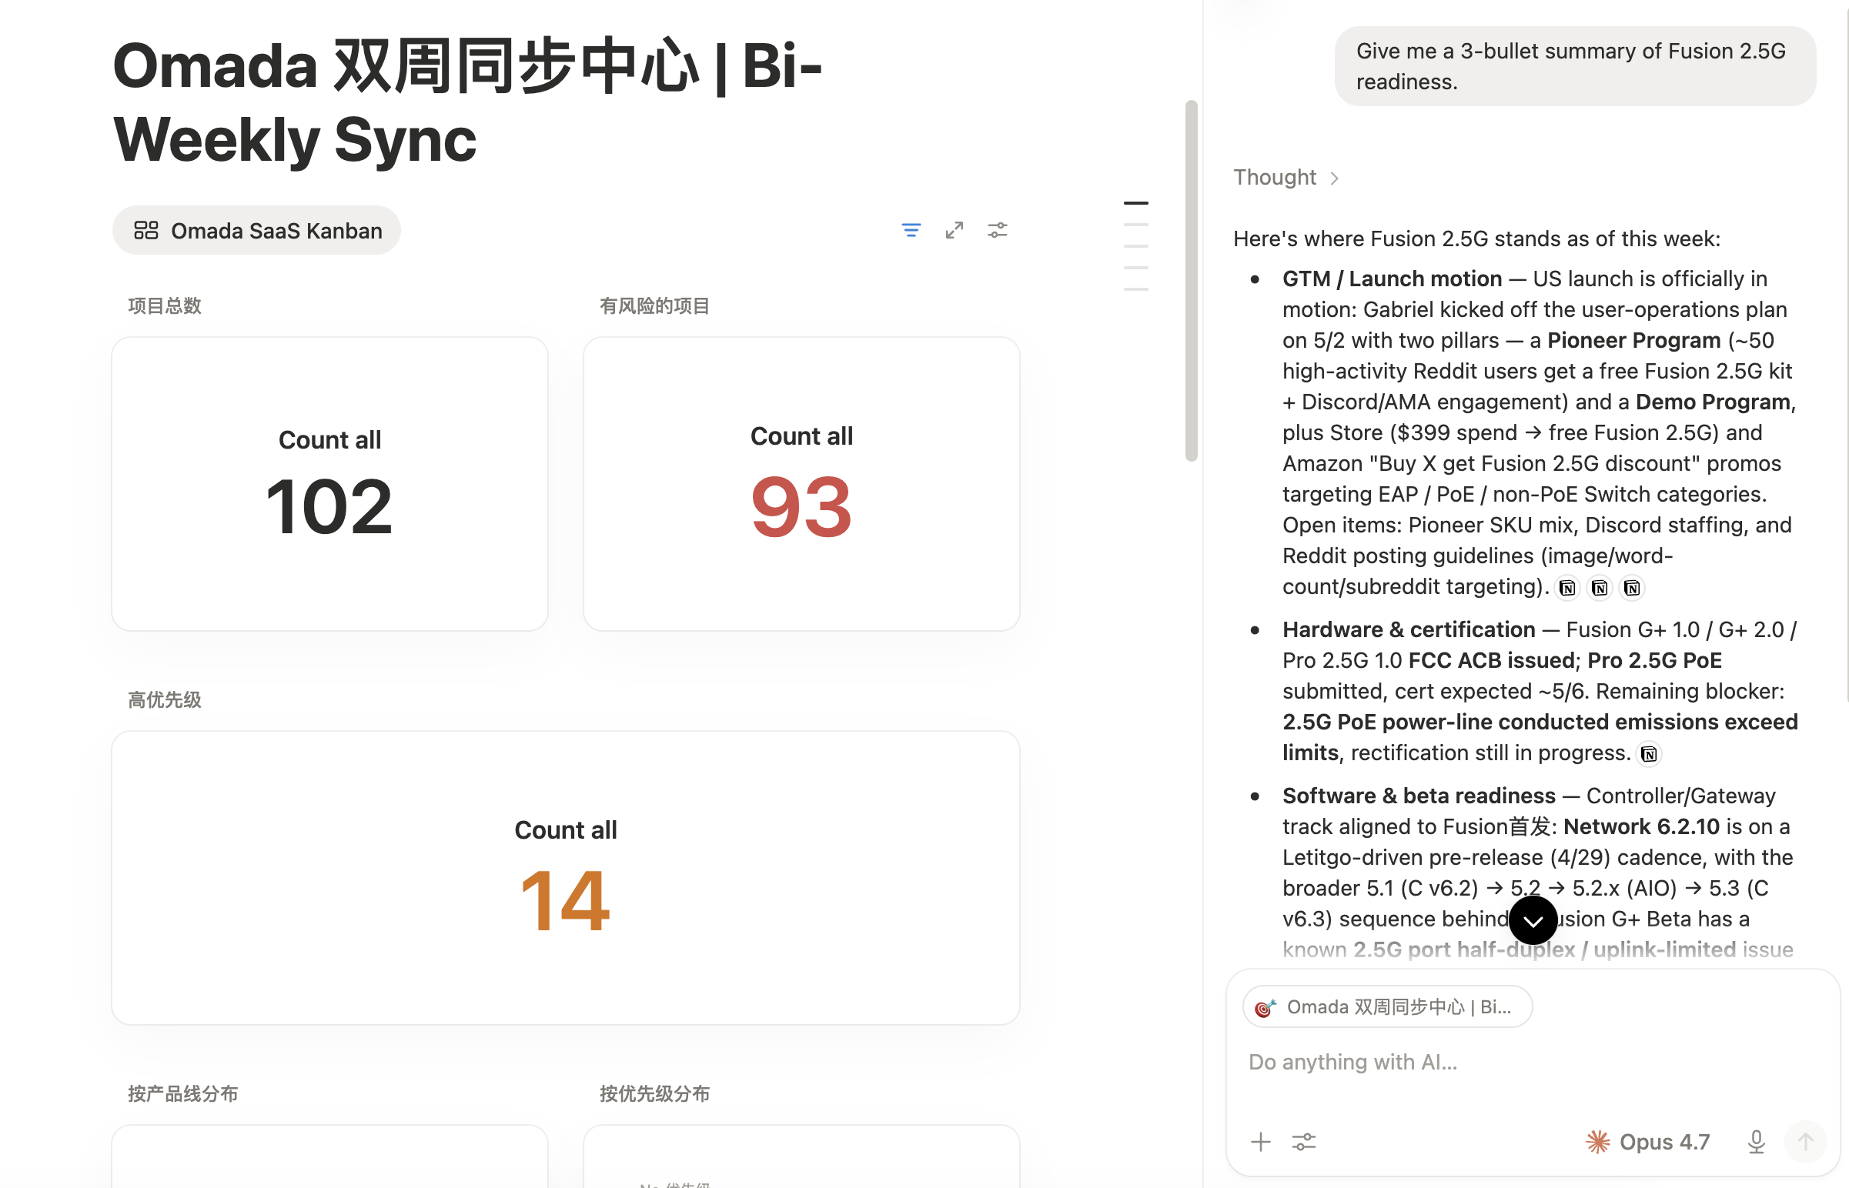This screenshot has width=1849, height=1188.
Task: Open the 14 high-priority projects card
Action: 566,878
